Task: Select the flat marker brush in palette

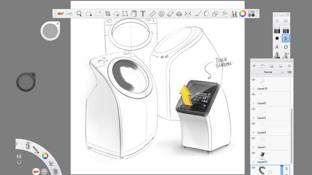Action: [x=277, y=30]
